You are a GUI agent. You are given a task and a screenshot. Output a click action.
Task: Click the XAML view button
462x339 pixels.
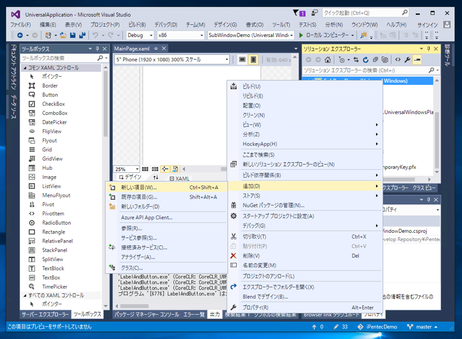(180, 178)
